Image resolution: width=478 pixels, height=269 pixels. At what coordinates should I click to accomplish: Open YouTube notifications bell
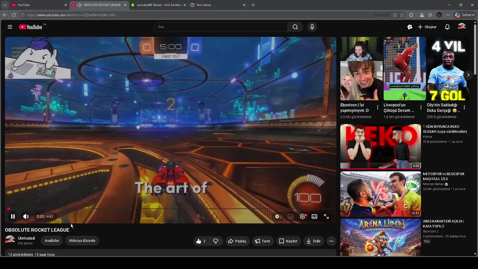[x=447, y=27]
